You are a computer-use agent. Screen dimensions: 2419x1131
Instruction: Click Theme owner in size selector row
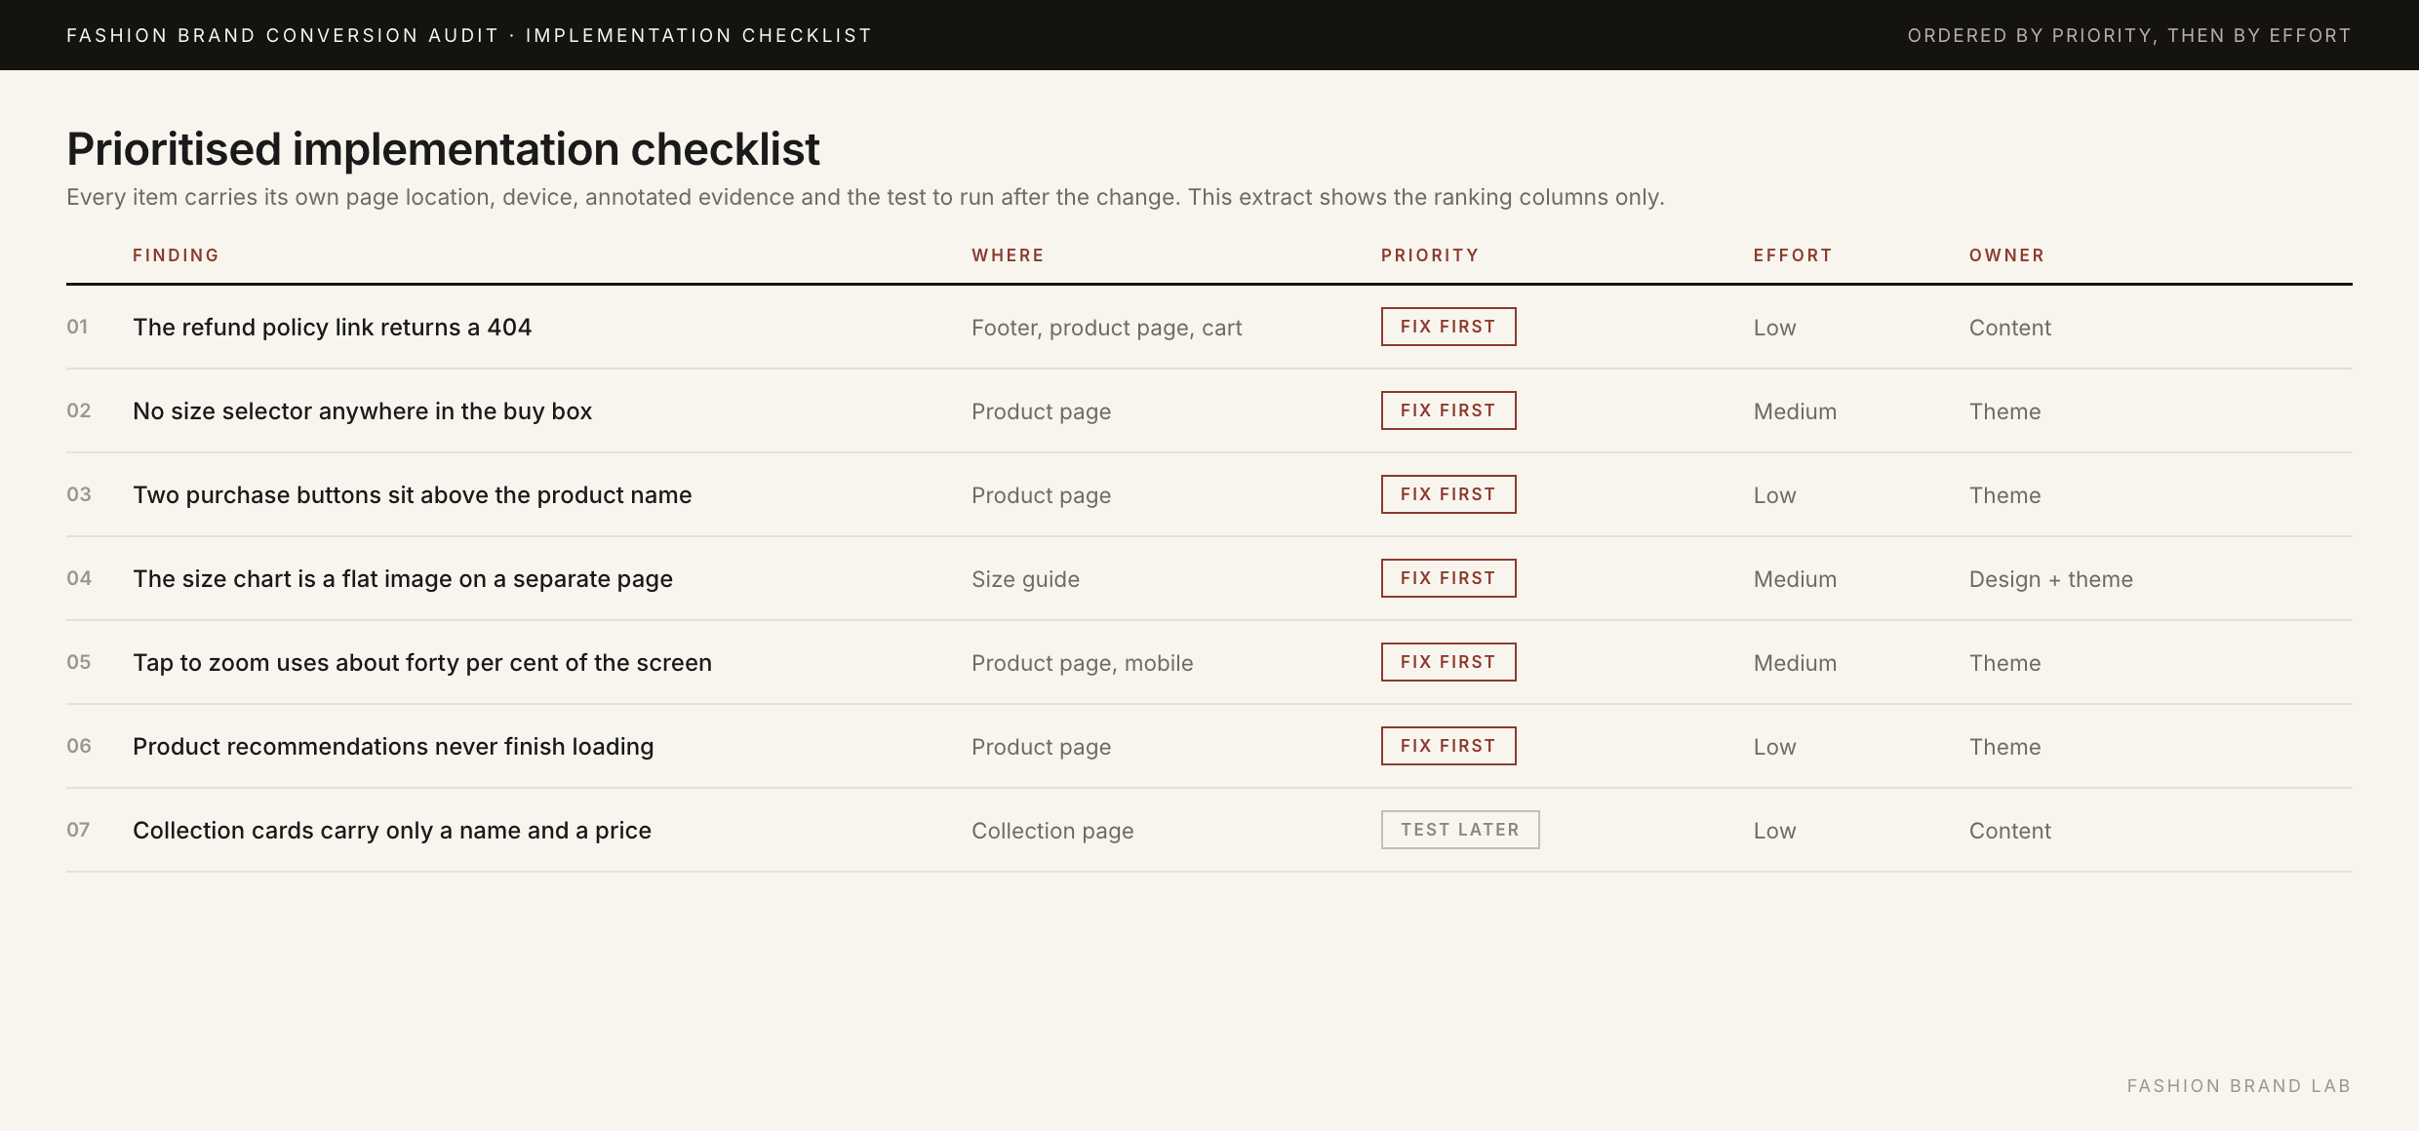point(2004,411)
